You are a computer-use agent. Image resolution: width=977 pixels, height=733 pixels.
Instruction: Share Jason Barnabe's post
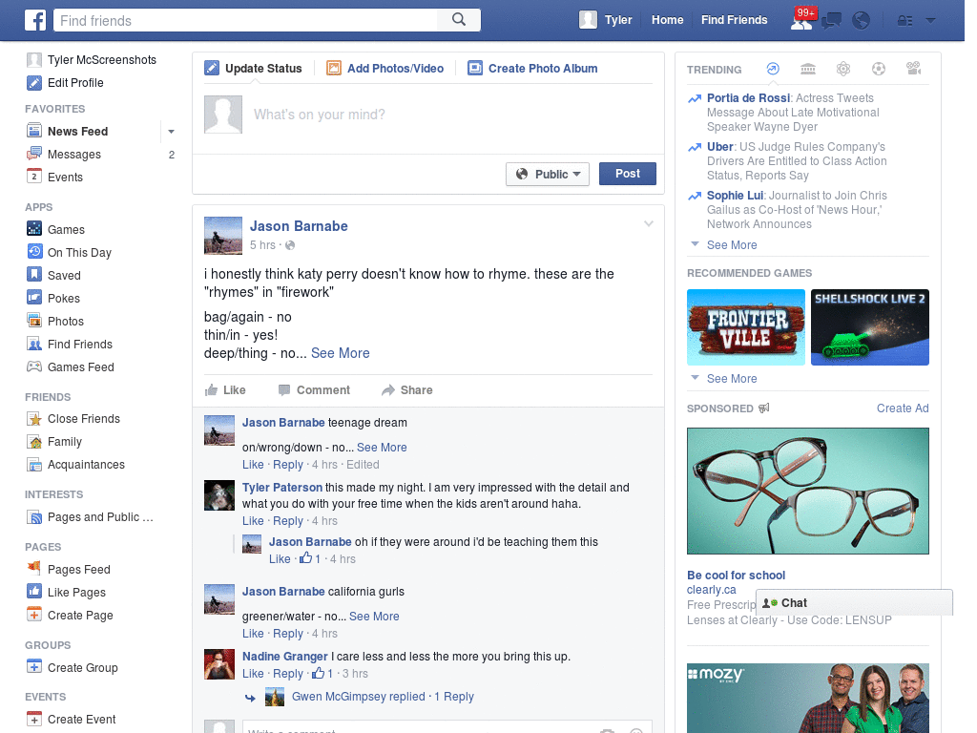406,390
